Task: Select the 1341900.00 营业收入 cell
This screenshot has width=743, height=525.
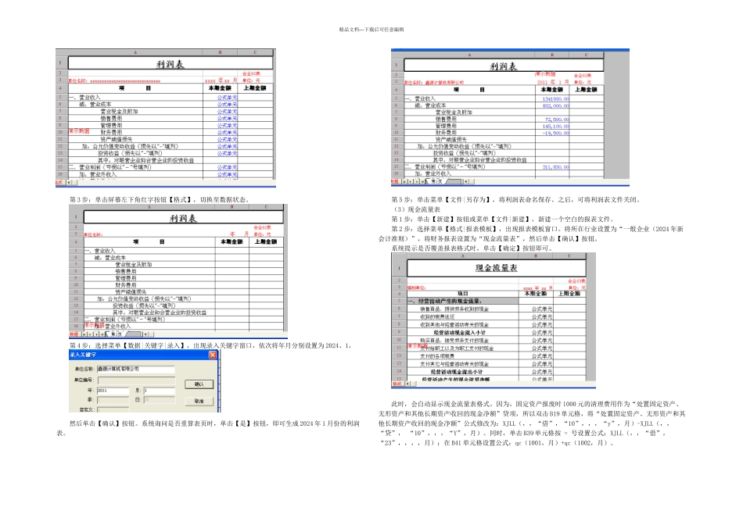Action: 552,99
